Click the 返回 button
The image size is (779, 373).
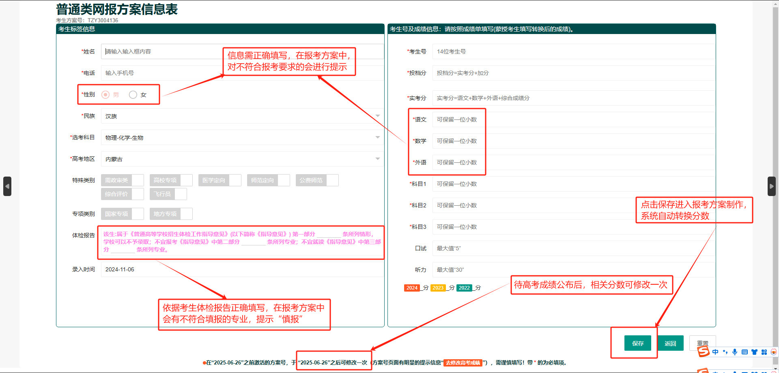click(670, 343)
